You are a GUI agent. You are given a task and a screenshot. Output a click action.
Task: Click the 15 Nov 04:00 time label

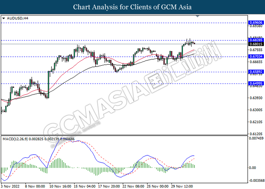85,186
